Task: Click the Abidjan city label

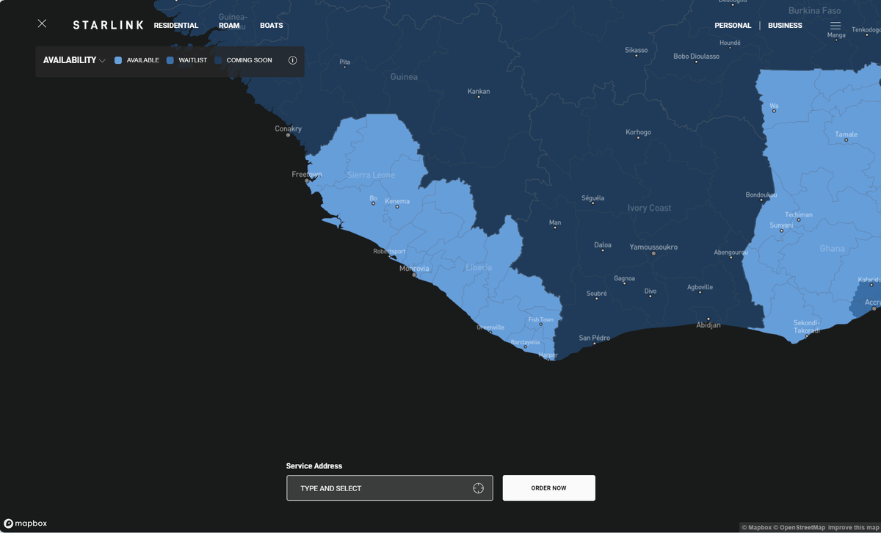Action: point(708,324)
